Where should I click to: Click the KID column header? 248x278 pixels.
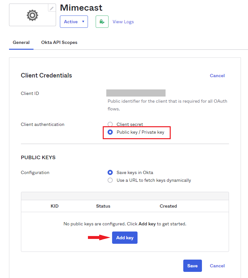[54, 206]
